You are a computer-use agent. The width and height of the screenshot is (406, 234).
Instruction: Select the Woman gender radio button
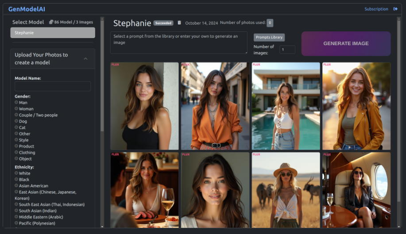pos(16,109)
